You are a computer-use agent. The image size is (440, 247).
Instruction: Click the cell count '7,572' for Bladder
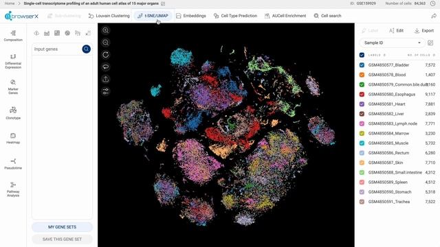click(x=430, y=65)
